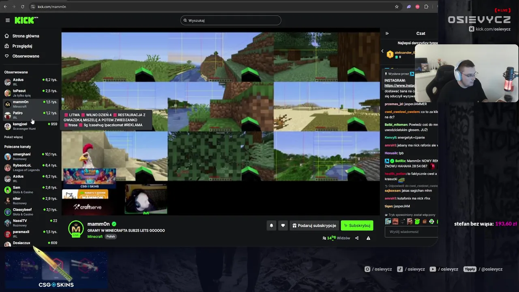Click the green Subskrybuj button
This screenshot has height=292, width=519.
357,225
